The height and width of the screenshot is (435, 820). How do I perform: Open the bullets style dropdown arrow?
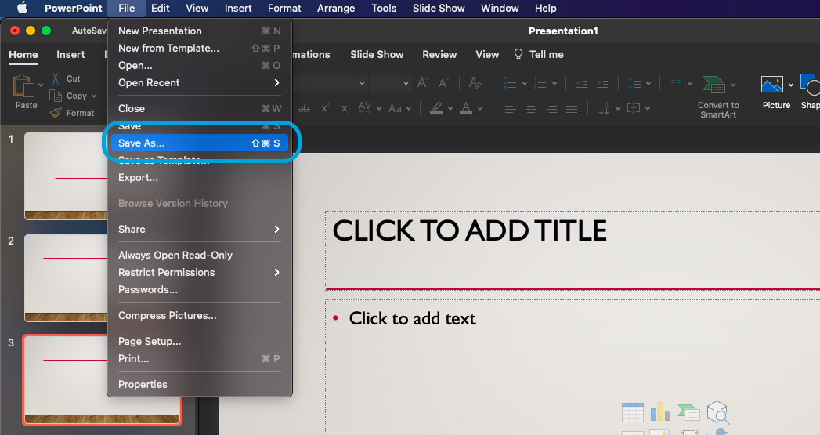[x=525, y=83]
